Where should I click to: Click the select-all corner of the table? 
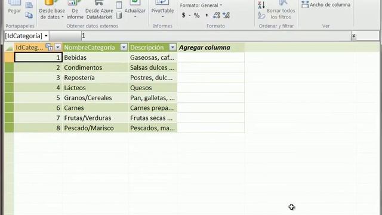10,48
